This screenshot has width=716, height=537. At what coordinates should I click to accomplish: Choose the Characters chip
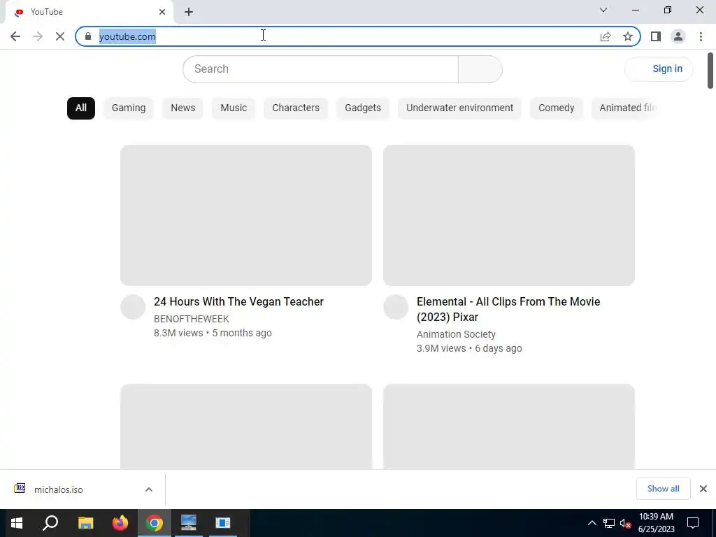tap(296, 108)
